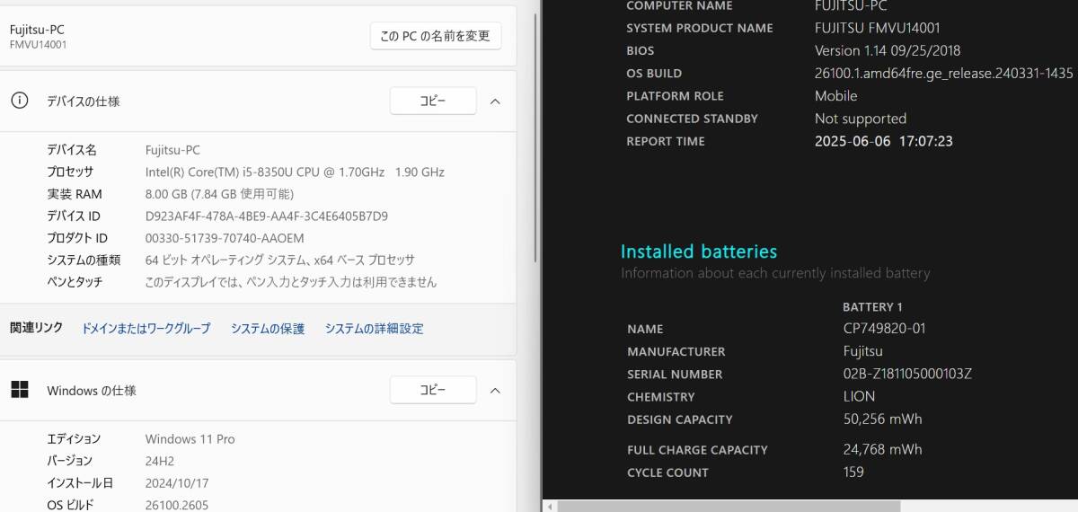The image size is (1078, 512).
Task: Select the デバイス ID value text
Action: point(267,216)
